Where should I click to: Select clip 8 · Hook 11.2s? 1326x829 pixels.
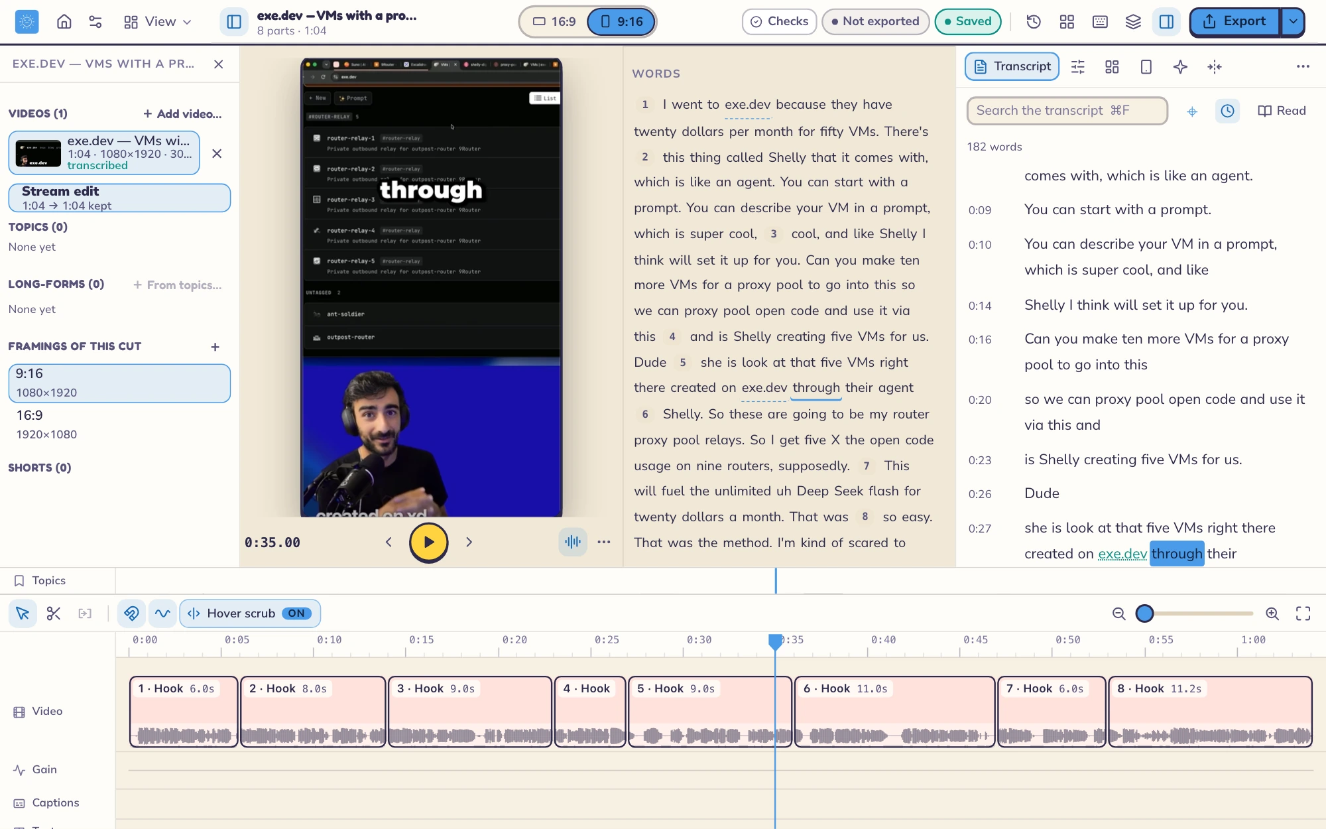coord(1210,712)
